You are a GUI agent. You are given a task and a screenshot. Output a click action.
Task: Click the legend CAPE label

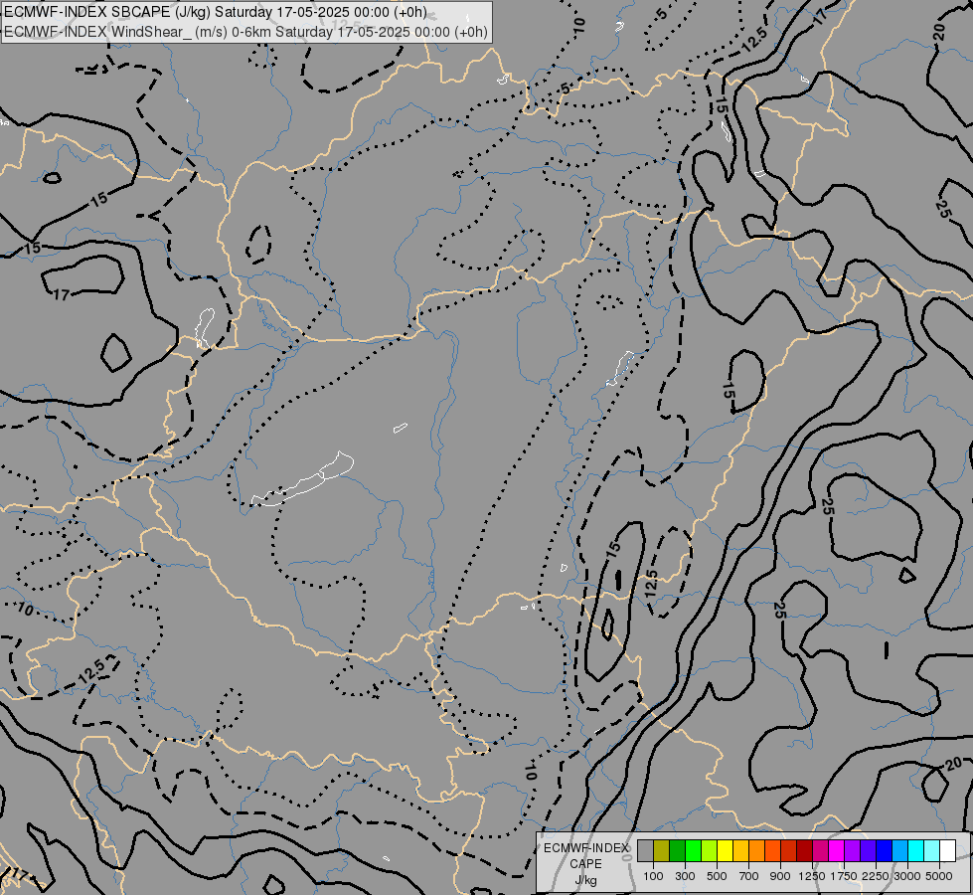[585, 864]
